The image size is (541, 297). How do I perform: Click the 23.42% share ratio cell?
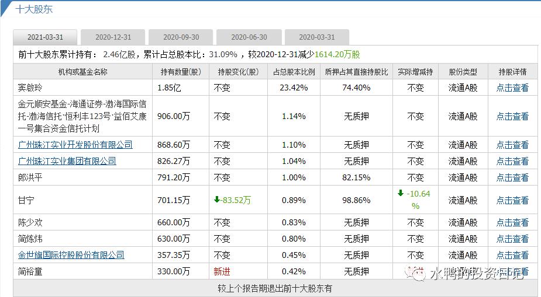point(294,88)
